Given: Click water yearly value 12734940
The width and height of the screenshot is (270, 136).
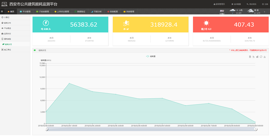Looking at the screenshot, I should point(169,41).
